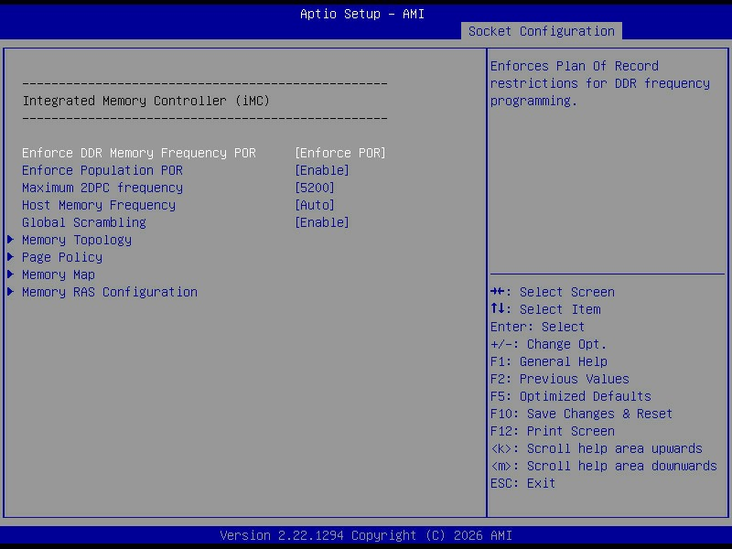This screenshot has height=549, width=732.
Task: Click the Enforces Plan Of Record help text
Action: [x=600, y=83]
